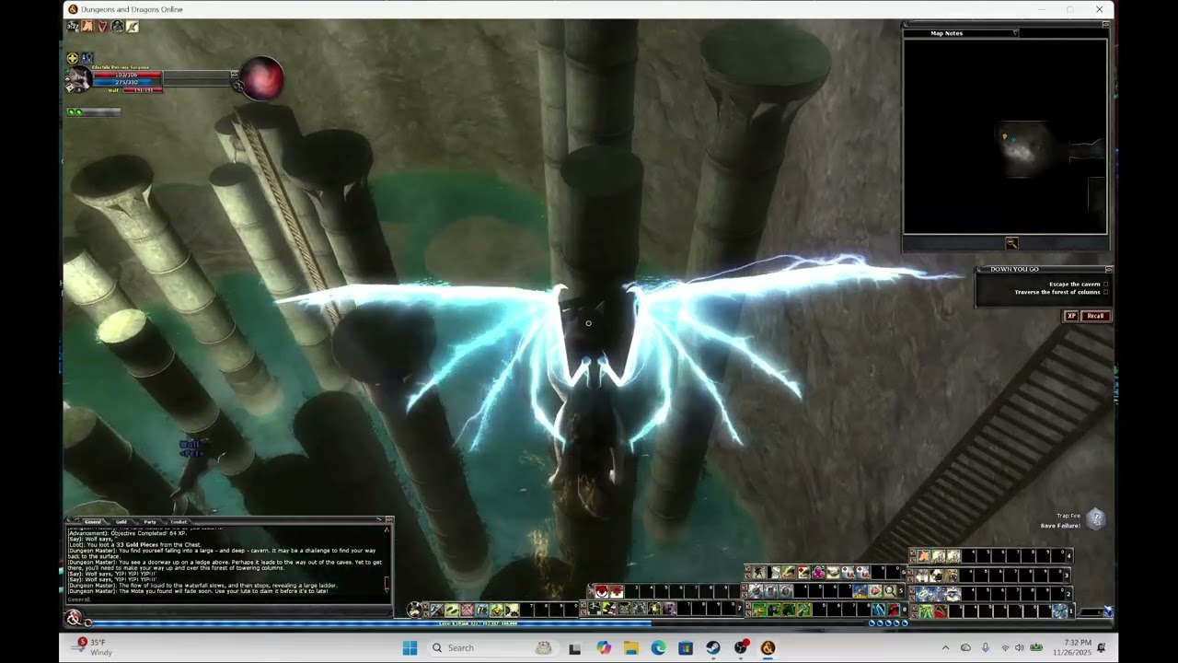Switch to the Guild chat tab
This screenshot has width=1178, height=663.
click(121, 522)
